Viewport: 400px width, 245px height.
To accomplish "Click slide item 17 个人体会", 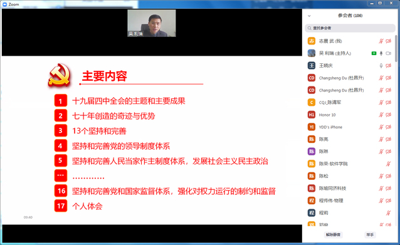I will click(87, 206).
